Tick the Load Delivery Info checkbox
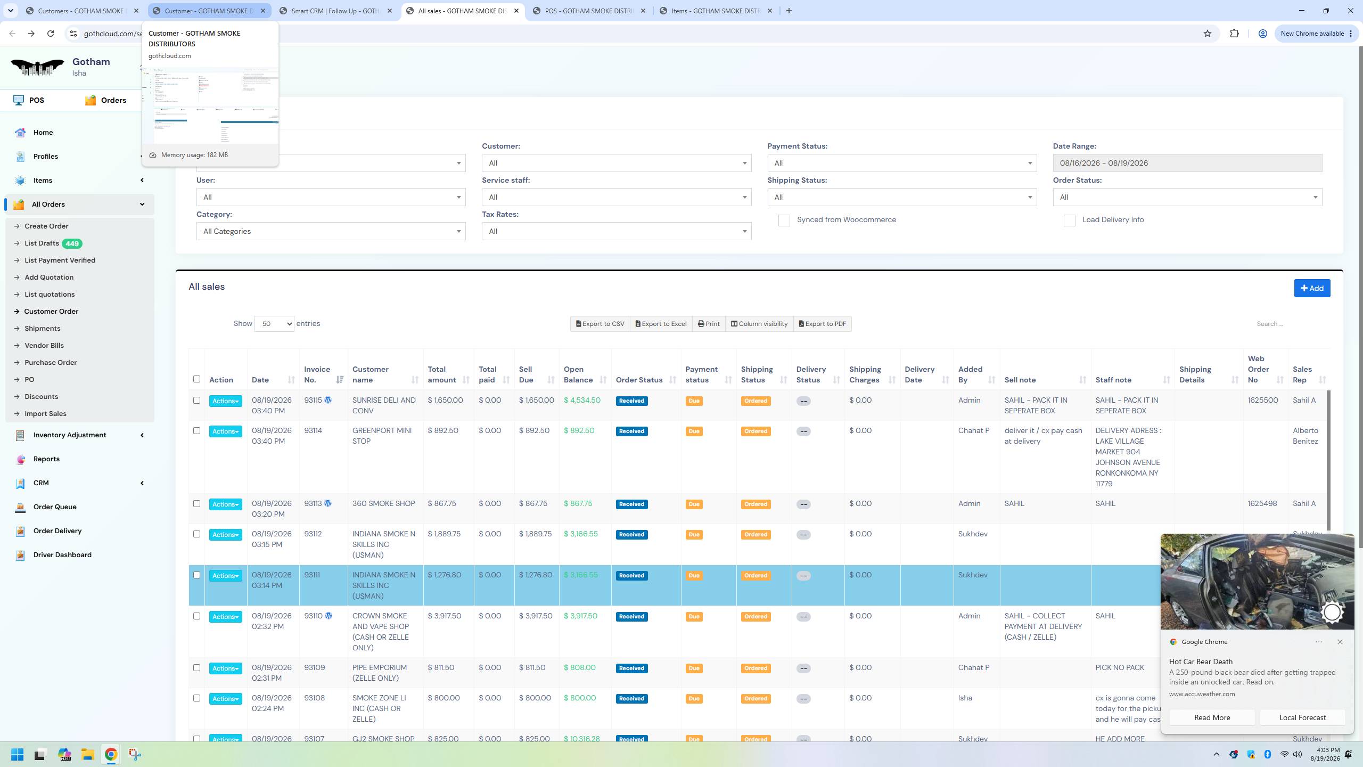The width and height of the screenshot is (1363, 767). [x=1069, y=221]
